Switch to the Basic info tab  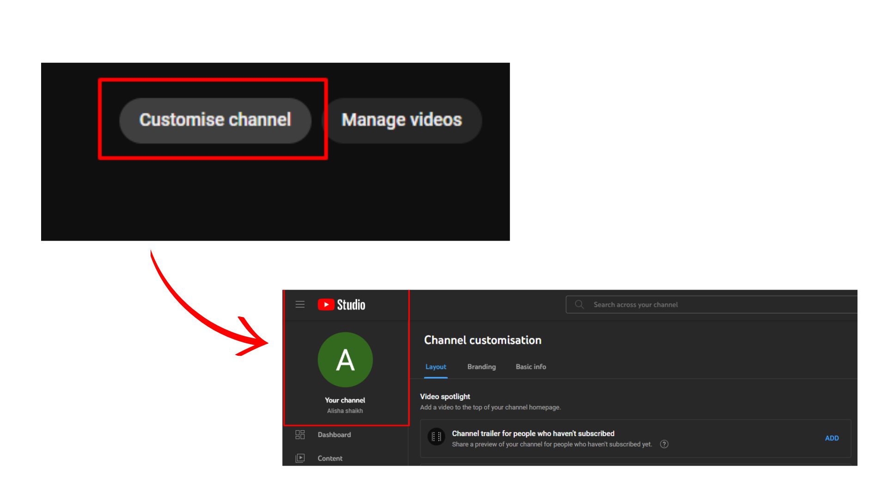click(530, 367)
